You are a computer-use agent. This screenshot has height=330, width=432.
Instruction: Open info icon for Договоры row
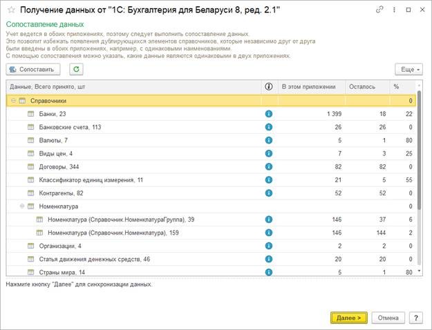(269, 166)
